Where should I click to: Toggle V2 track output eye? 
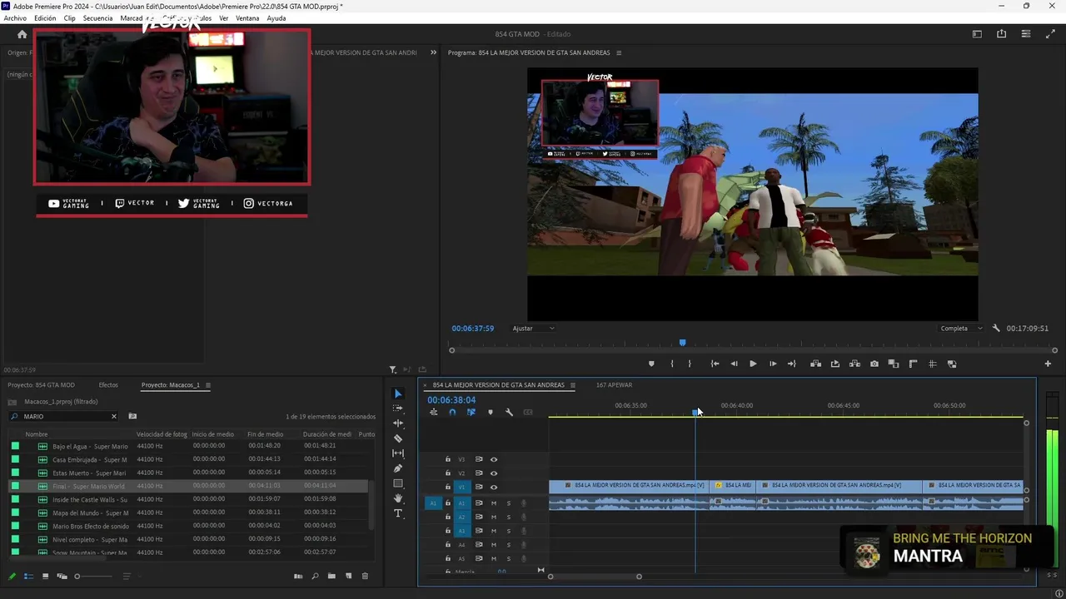pos(494,473)
